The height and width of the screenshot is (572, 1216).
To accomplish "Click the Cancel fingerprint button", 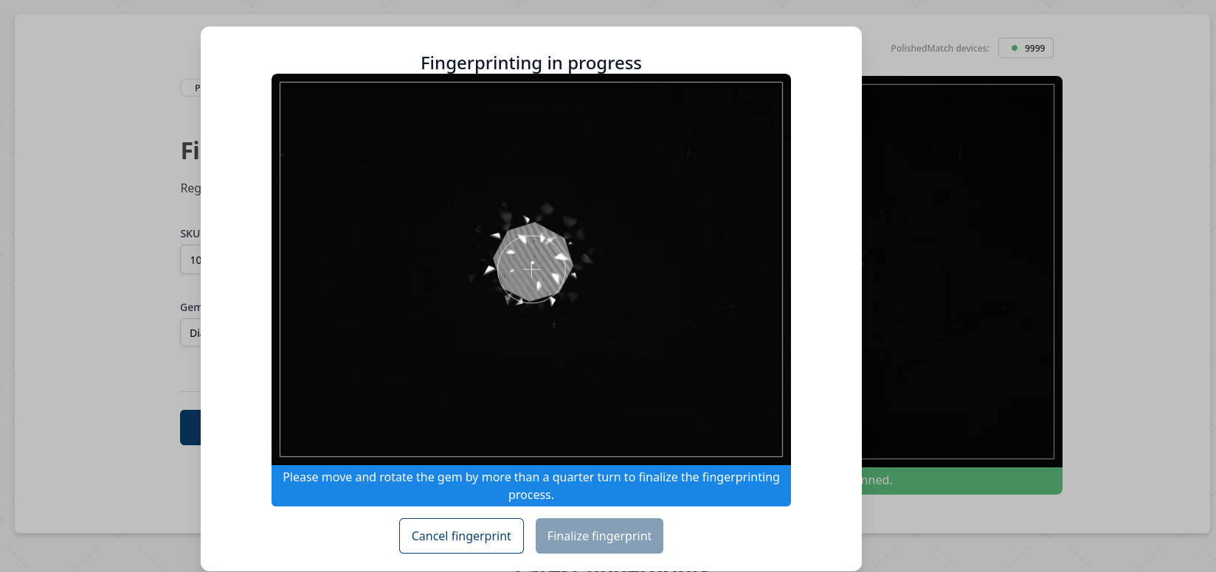I will (461, 536).
